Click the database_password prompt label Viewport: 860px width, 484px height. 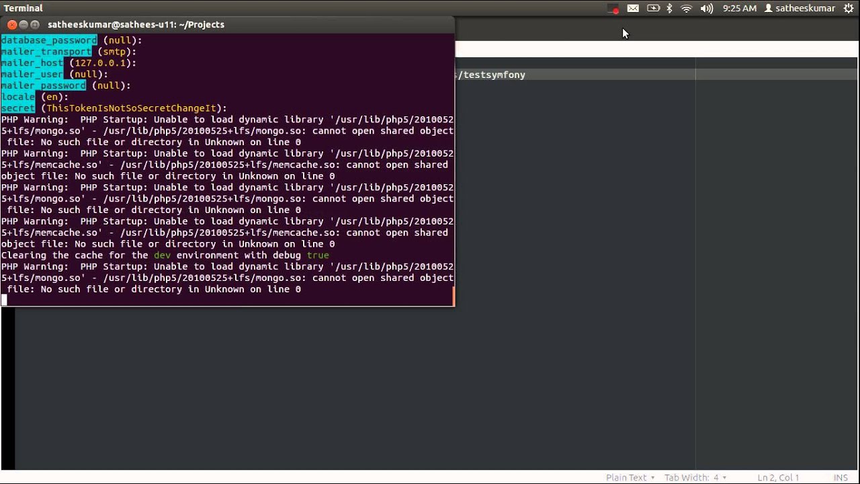pyautogui.click(x=49, y=40)
